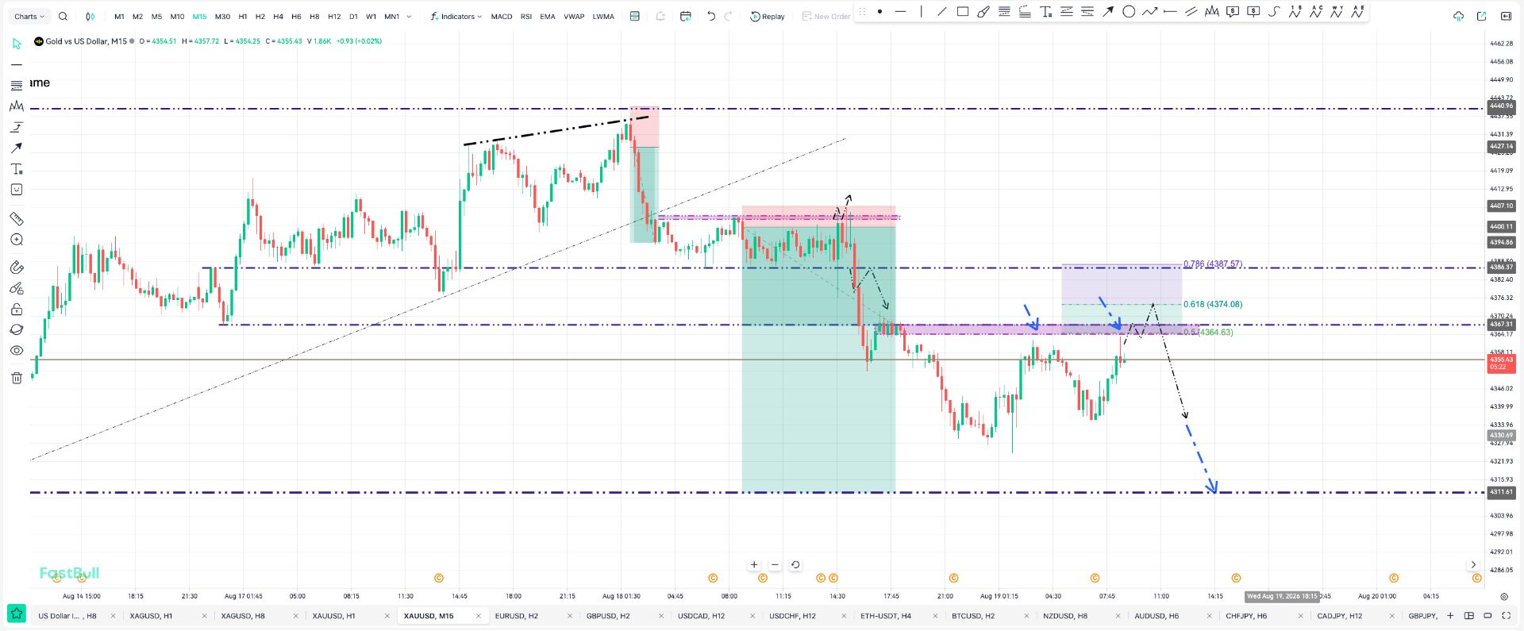Switch to the EURUSD, H2 chart tab
This screenshot has width=1524, height=631.
(x=517, y=616)
